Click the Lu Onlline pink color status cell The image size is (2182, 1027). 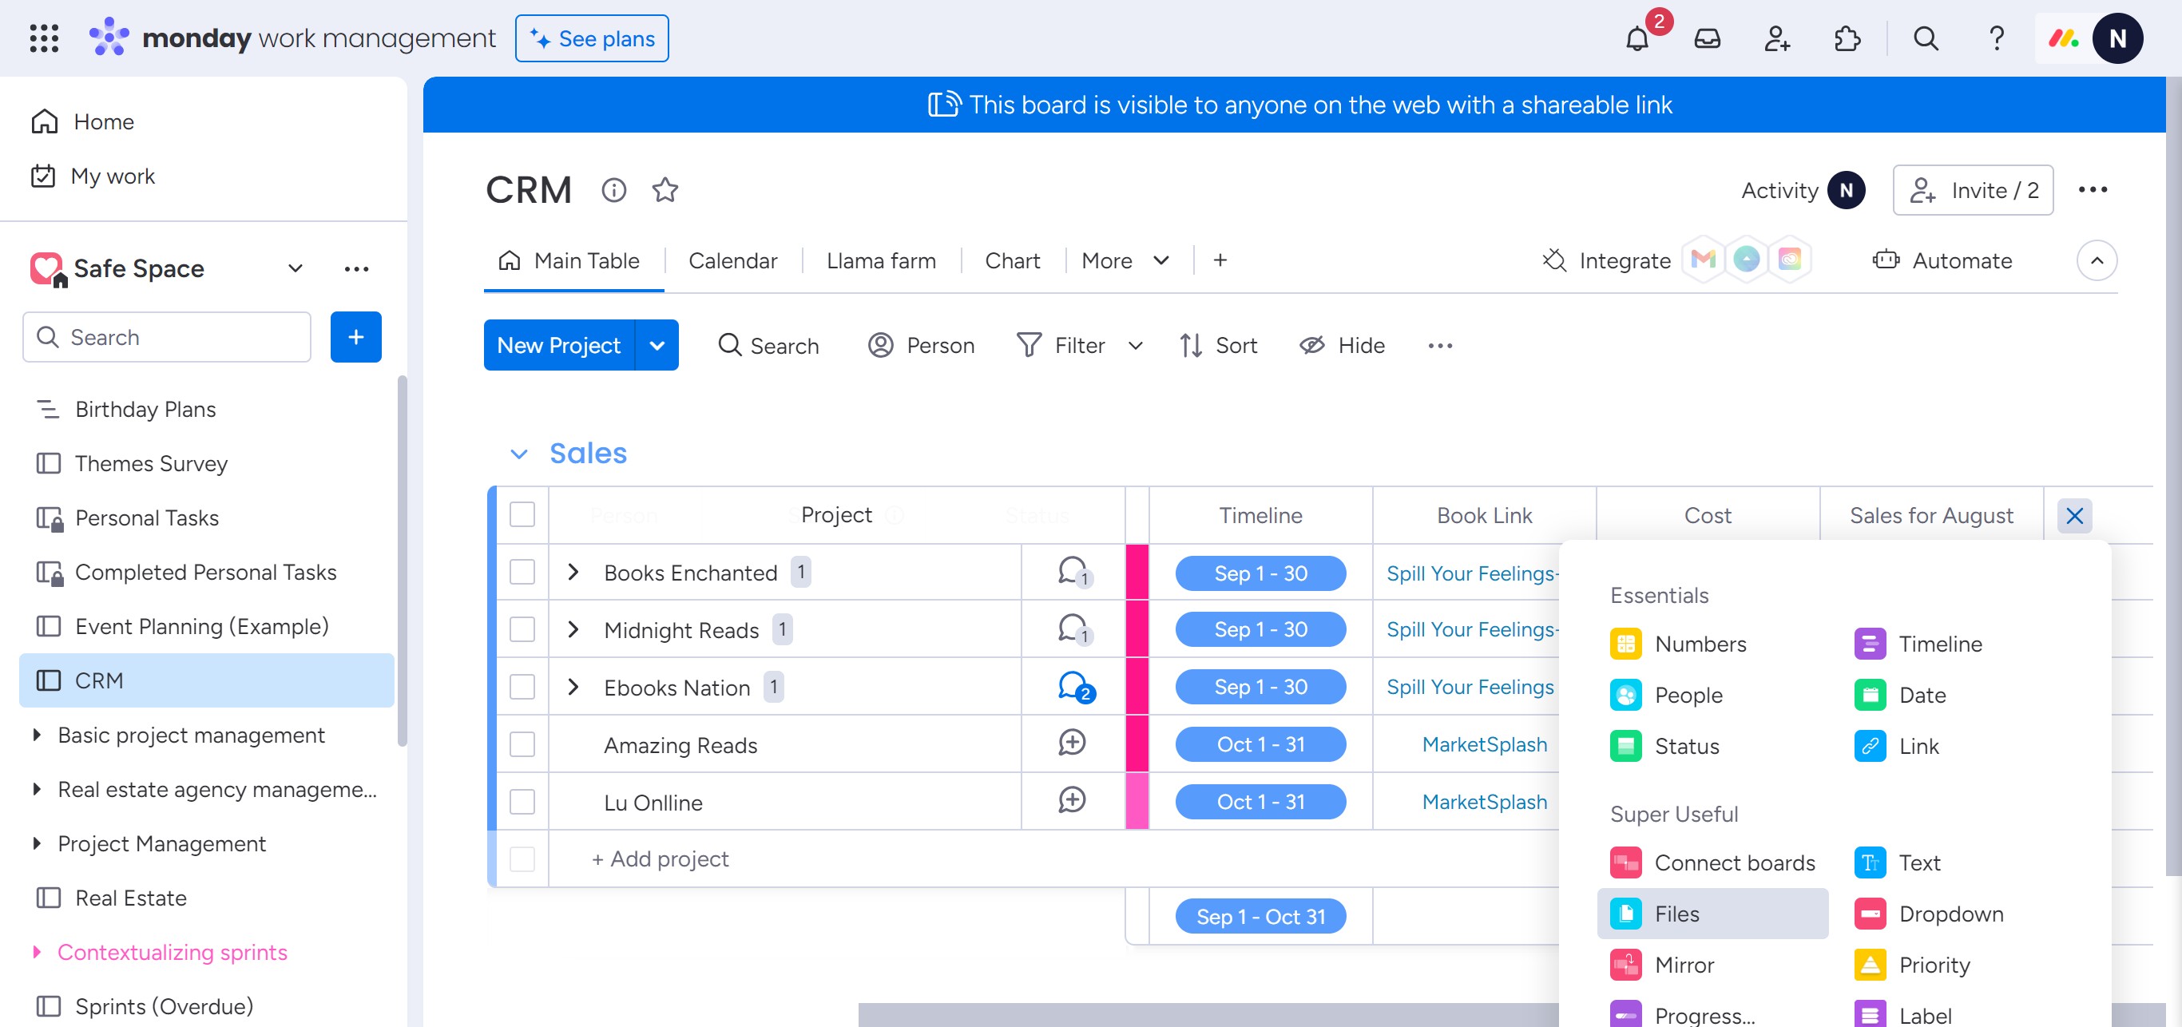pyautogui.click(x=1137, y=801)
